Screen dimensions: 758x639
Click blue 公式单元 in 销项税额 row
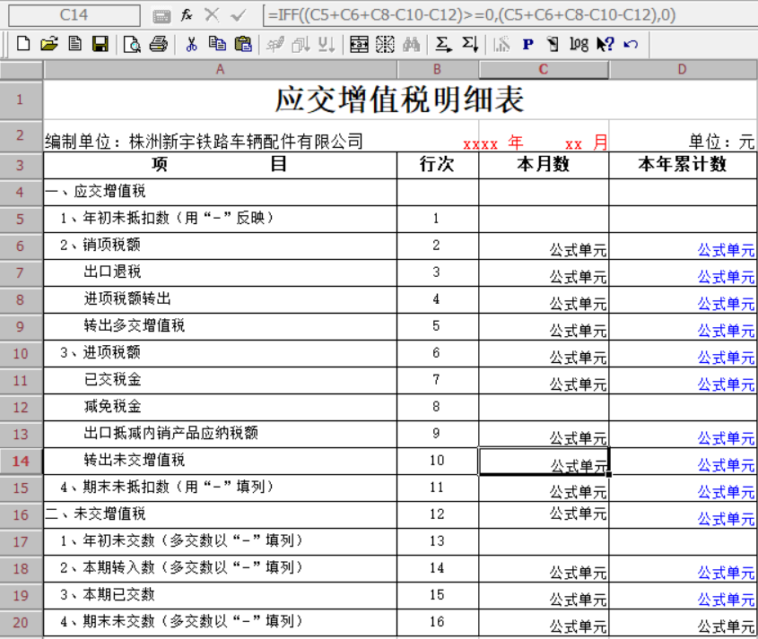coord(726,250)
